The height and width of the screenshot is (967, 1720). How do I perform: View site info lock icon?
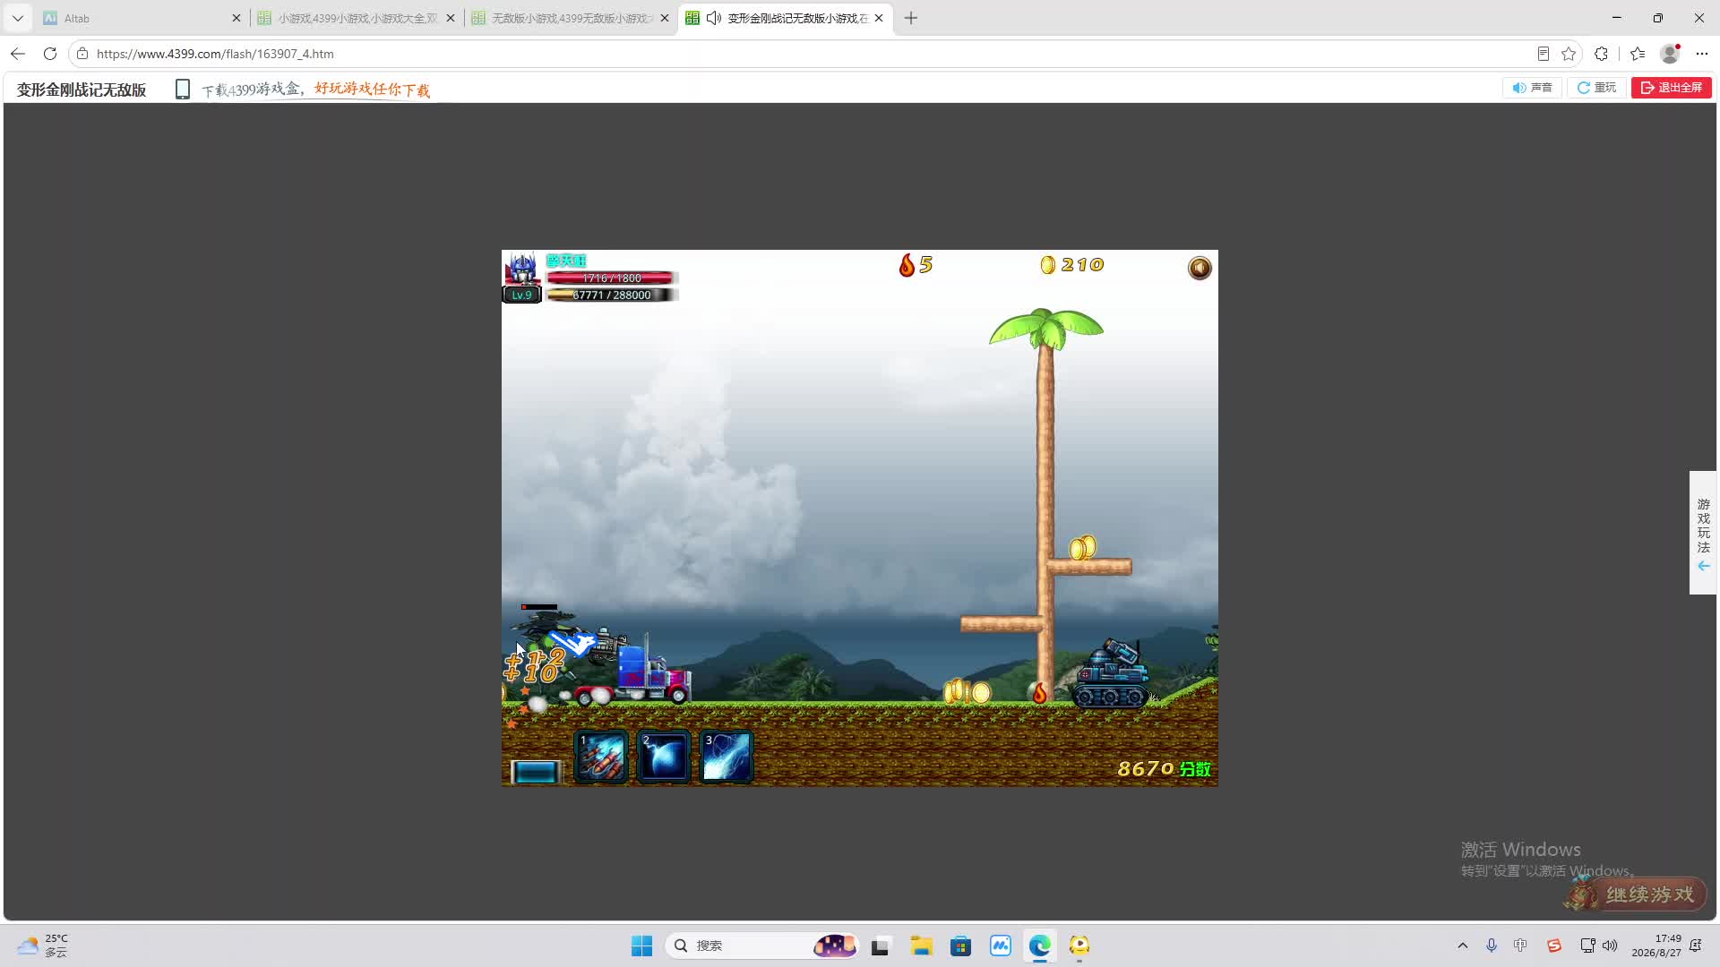[x=82, y=54]
